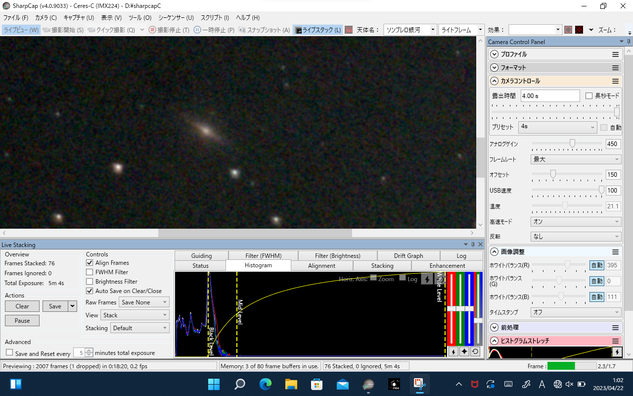Click the star-shaped auto colour balance icon
Viewport: 633px width, 396px height.
coord(464,351)
